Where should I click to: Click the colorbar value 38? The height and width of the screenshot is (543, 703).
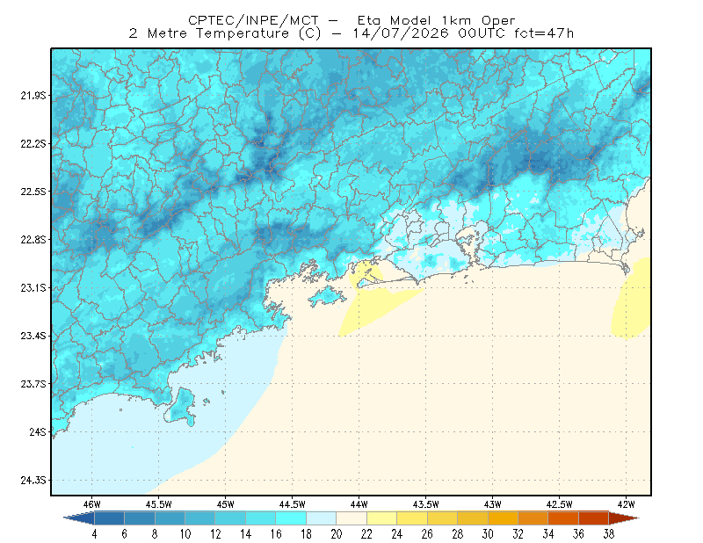[609, 534]
